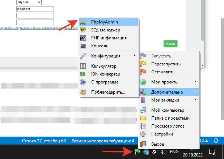Open Telegram from the system tray

(x=146, y=152)
